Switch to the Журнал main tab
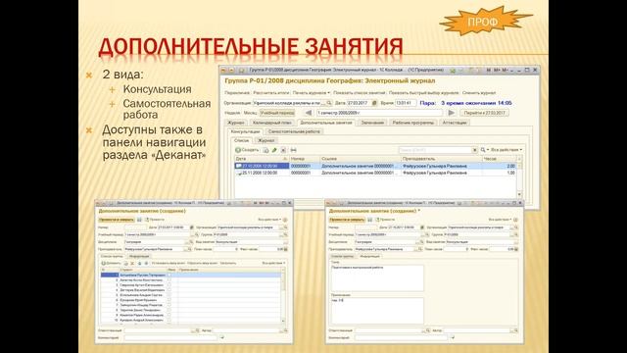Screen dimensions: 627x353 click(236, 123)
